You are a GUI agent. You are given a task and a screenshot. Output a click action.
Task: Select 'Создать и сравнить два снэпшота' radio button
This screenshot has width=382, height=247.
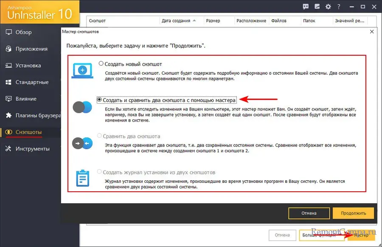[x=100, y=99]
